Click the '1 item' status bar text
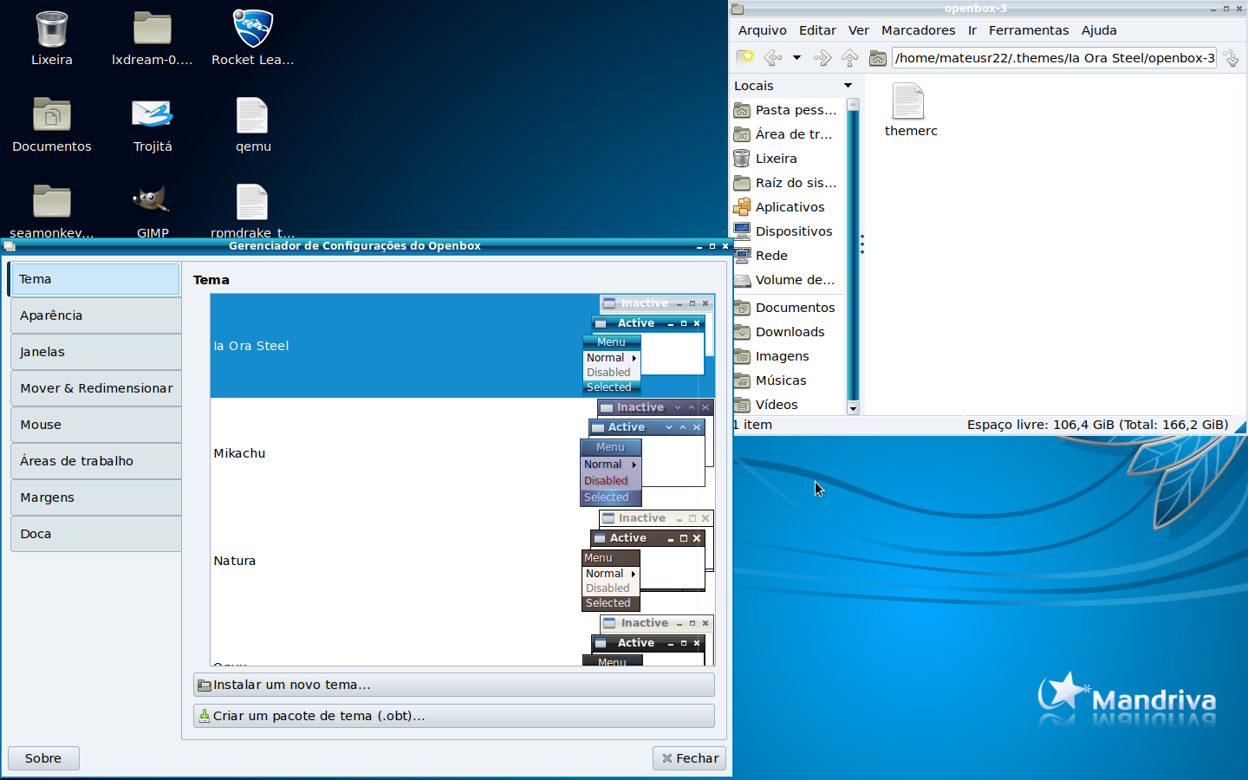 click(753, 425)
